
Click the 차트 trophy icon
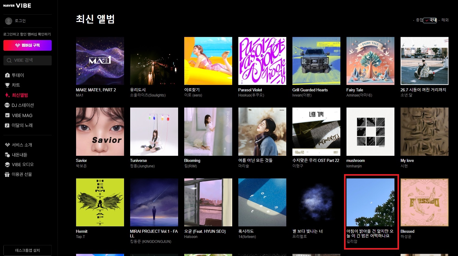7,85
